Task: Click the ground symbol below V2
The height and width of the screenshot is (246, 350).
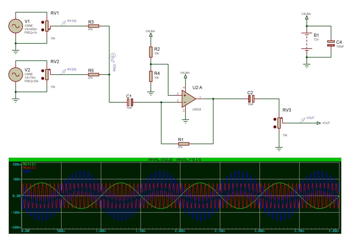Action: (16, 100)
